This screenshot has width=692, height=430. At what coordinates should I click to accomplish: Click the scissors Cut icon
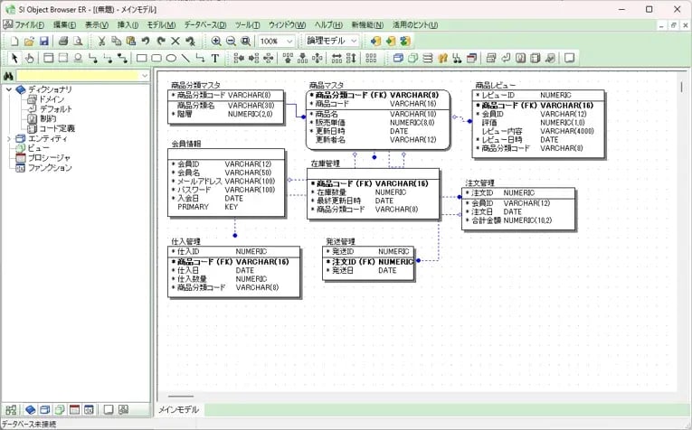coord(102,42)
